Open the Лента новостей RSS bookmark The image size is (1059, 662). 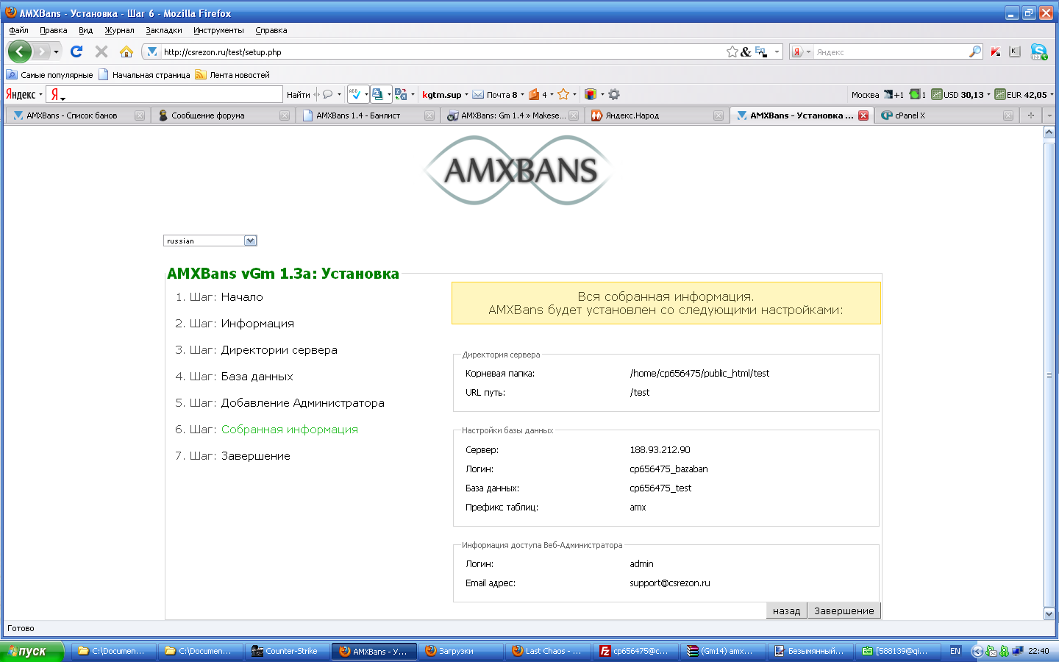[x=232, y=74]
